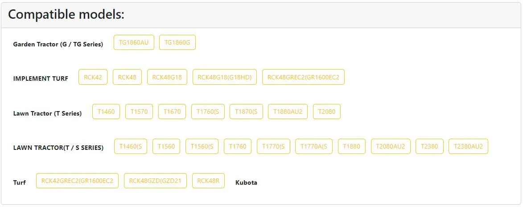The height and width of the screenshot is (207, 523).
Task: Click the T1770A(S model tag
Action: click(314, 146)
